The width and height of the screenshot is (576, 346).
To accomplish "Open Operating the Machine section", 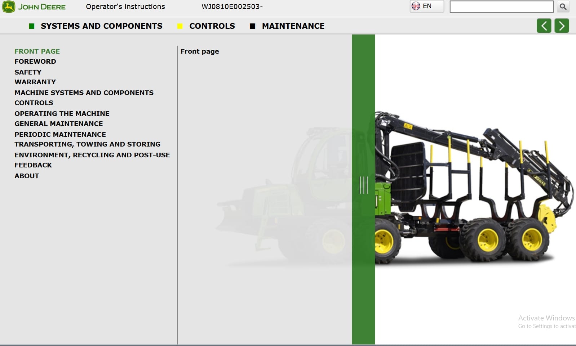I will [x=62, y=114].
